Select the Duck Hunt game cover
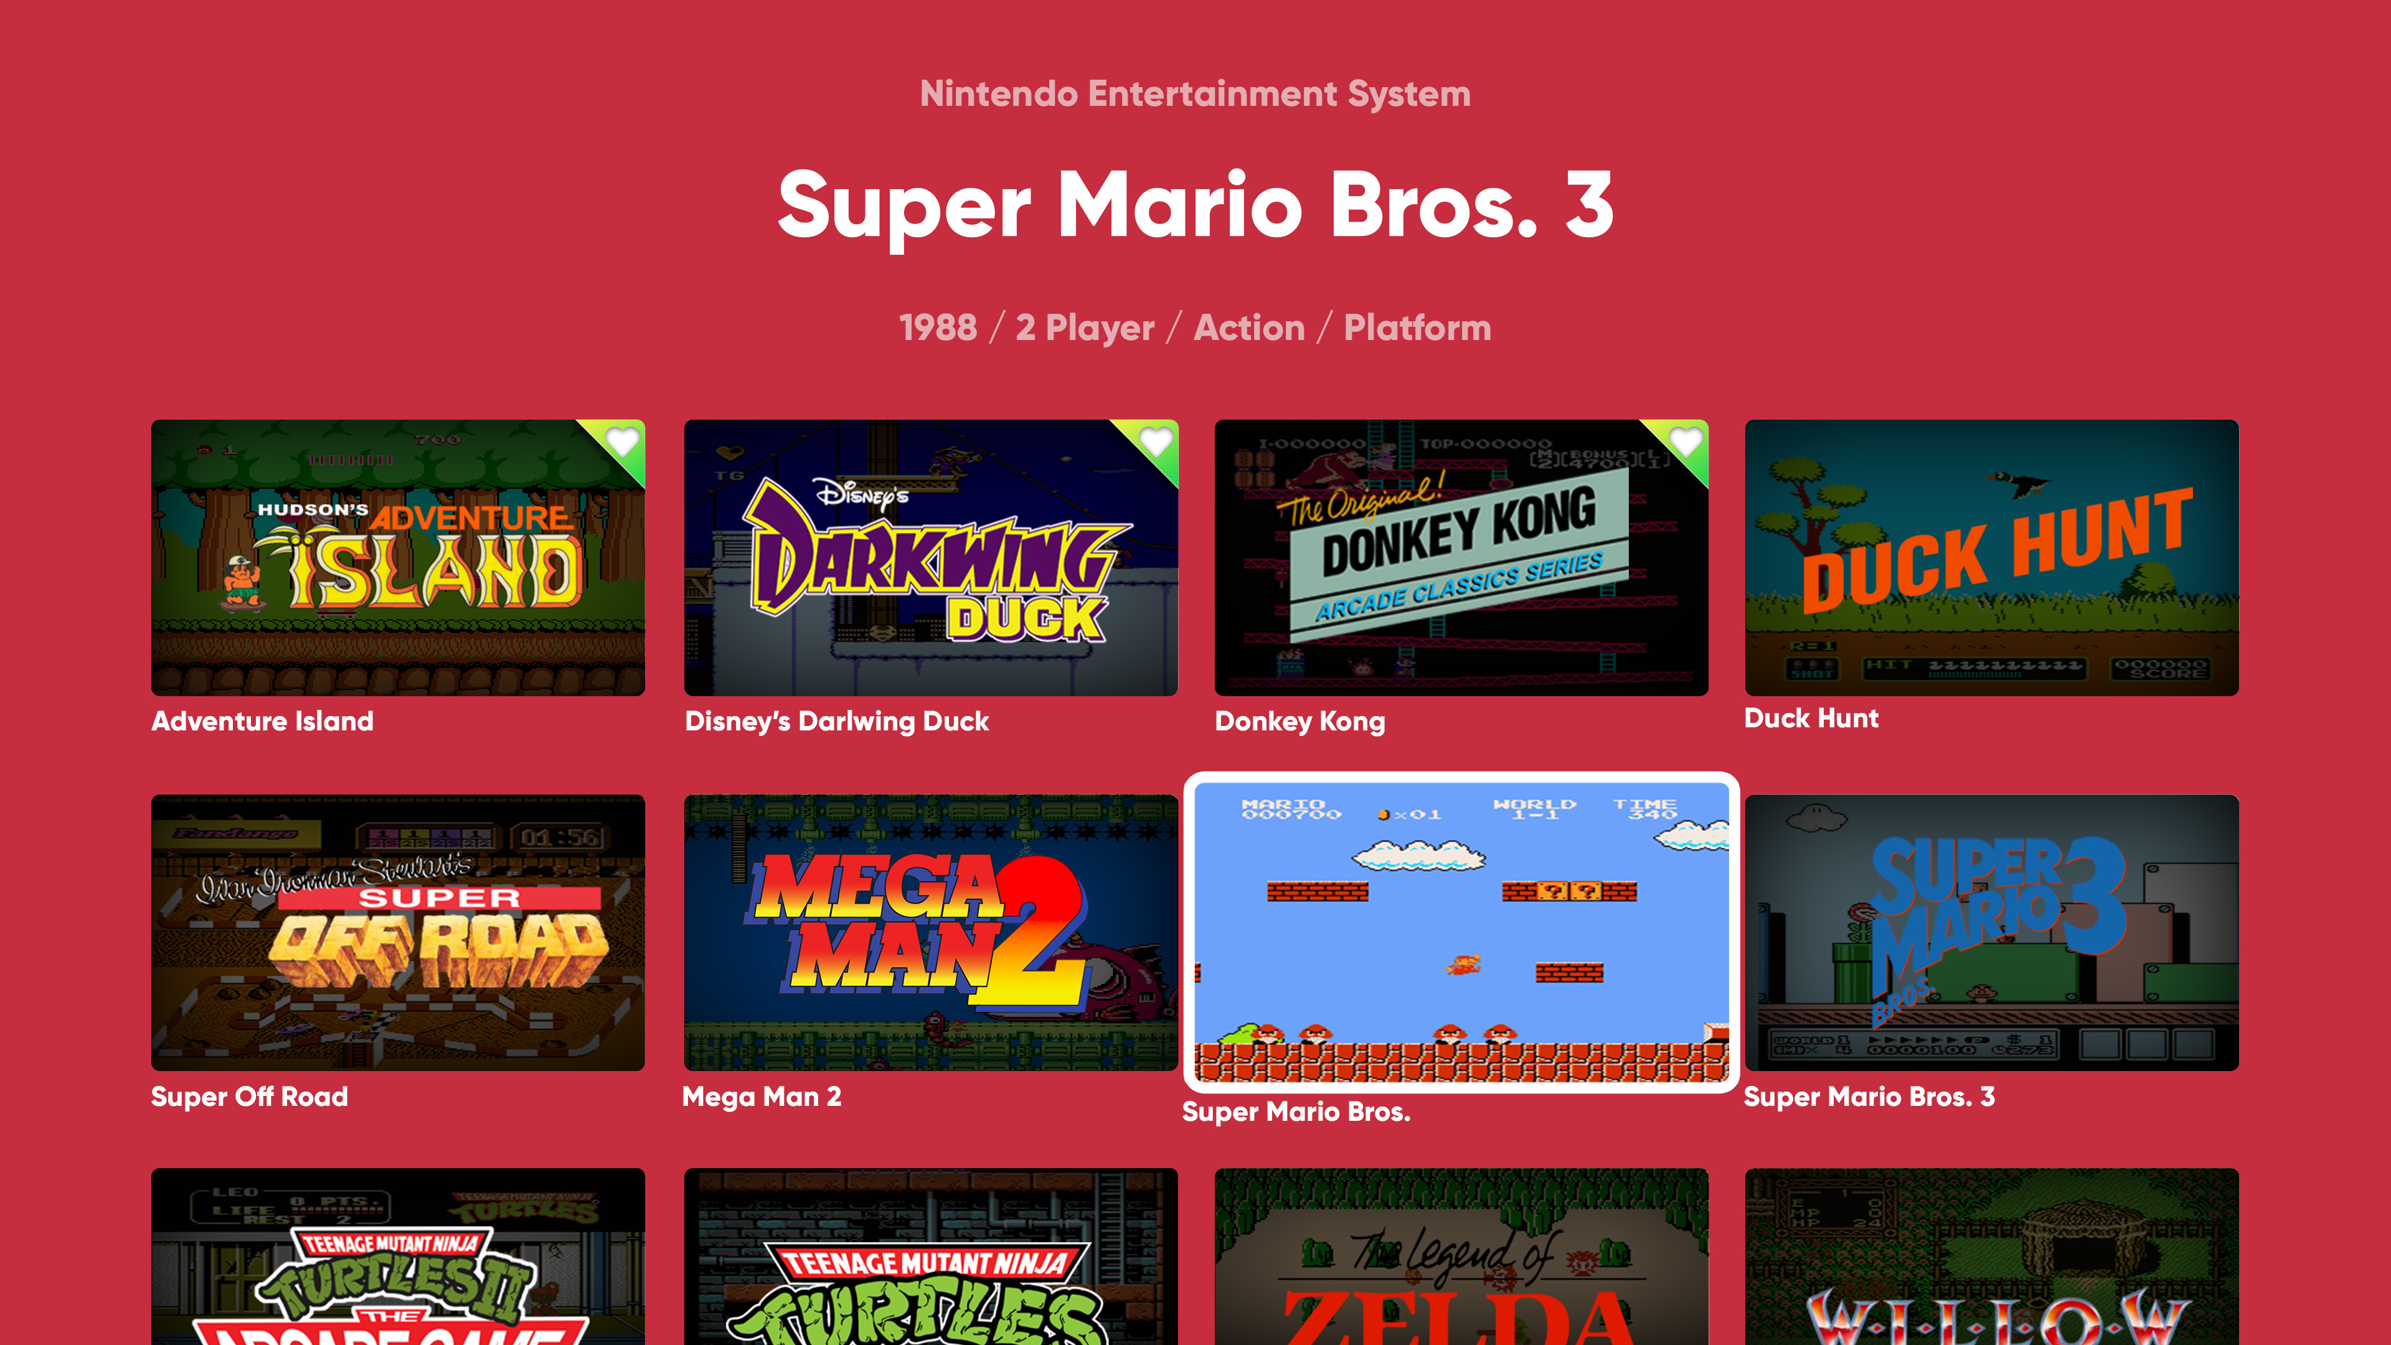2391x1345 pixels. click(1992, 558)
